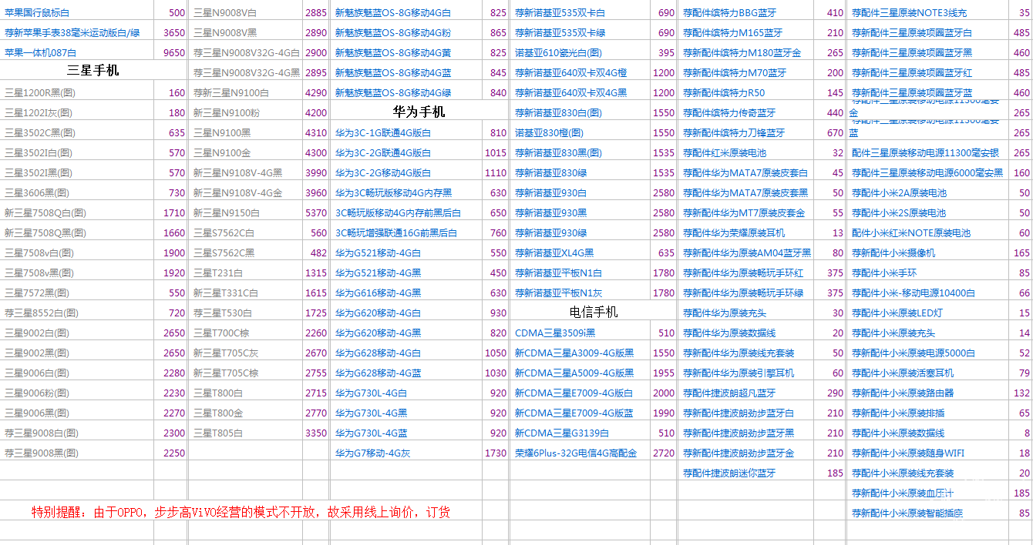Click 荐新诺基亚平板N1灰
Image resolution: width=1033 pixels, height=545 pixels.
tap(558, 293)
